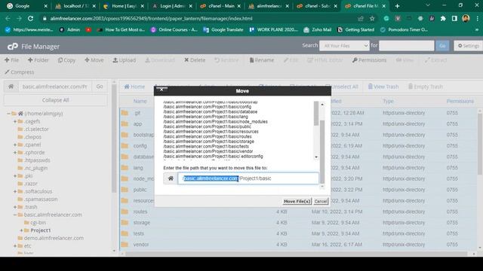Sort files by the Permissions column
Screen dimensions: 483x271
[x=460, y=101]
